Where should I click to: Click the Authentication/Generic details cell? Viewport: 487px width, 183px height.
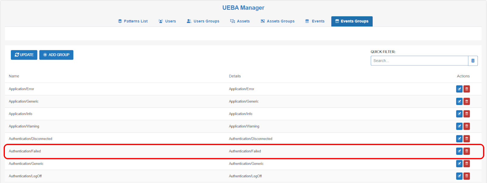click(x=246, y=164)
